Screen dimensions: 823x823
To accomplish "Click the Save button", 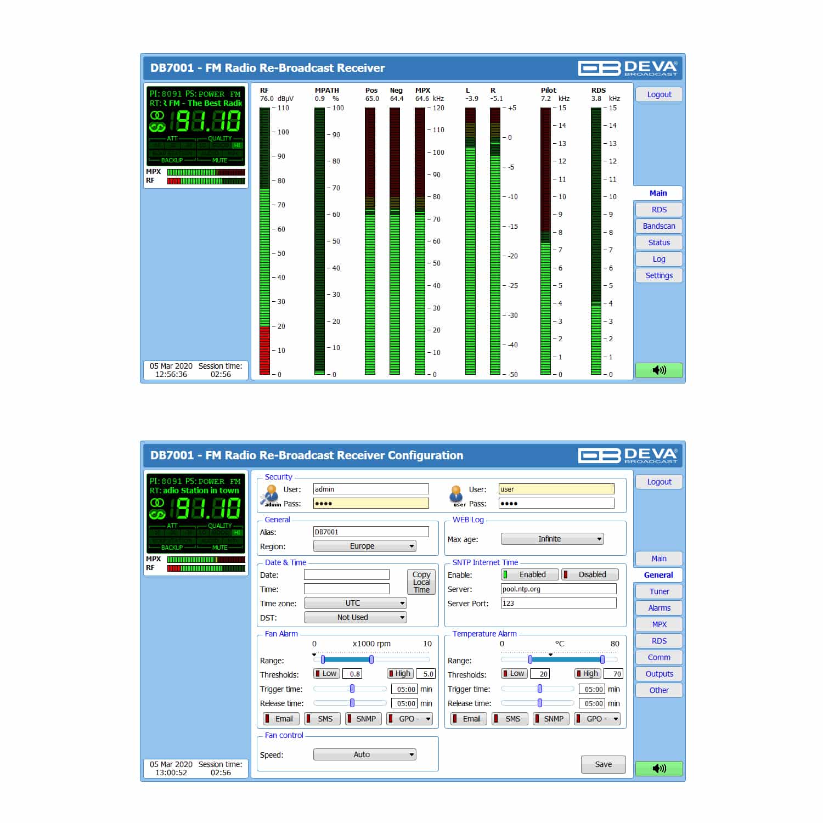I will click(x=604, y=764).
